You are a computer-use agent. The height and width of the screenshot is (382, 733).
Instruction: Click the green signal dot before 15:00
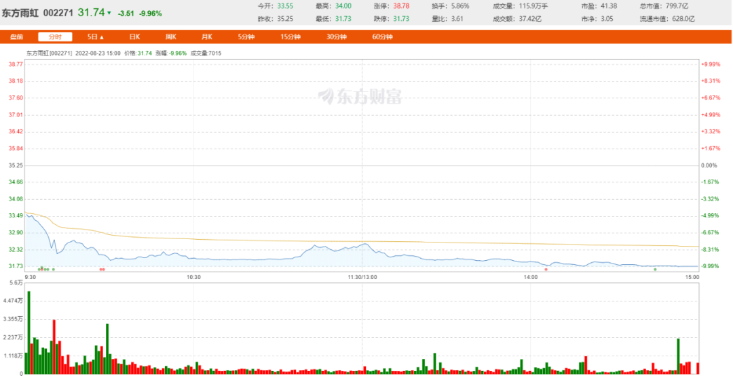(655, 270)
